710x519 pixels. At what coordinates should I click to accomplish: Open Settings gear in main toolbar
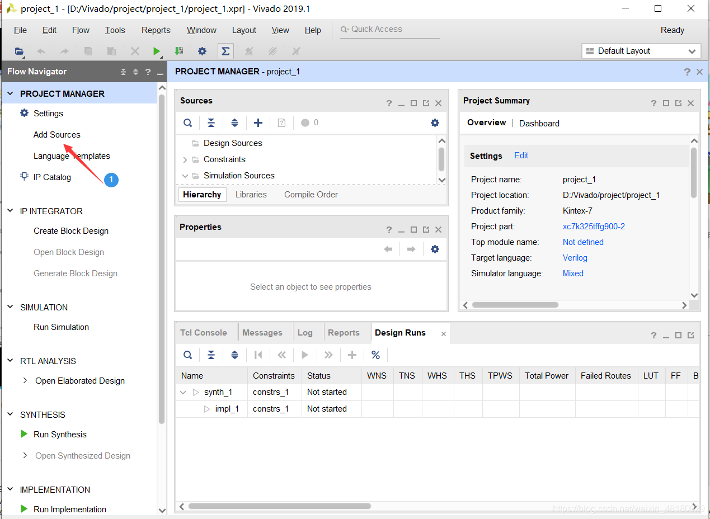coord(202,51)
